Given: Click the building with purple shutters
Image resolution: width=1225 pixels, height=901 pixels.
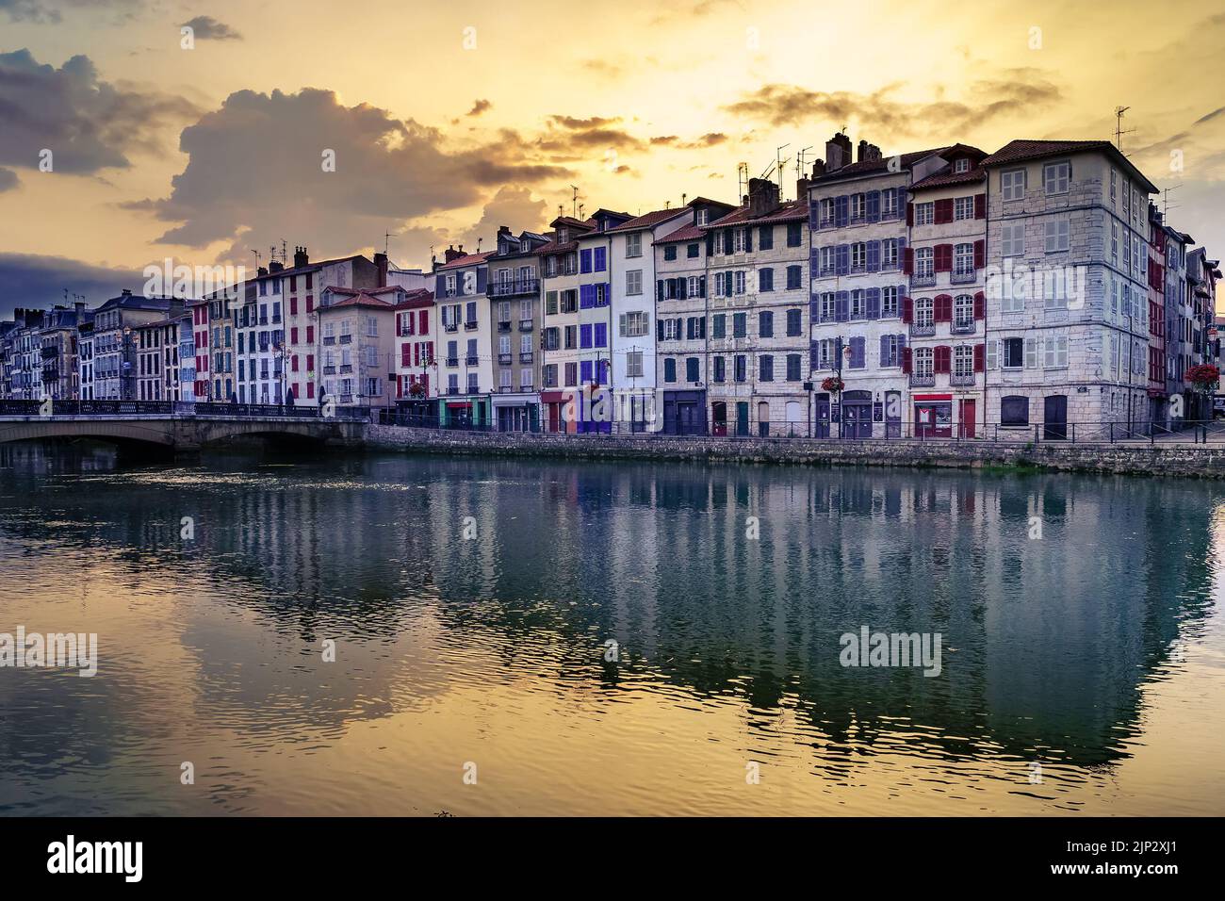Looking at the screenshot, I should 594,330.
